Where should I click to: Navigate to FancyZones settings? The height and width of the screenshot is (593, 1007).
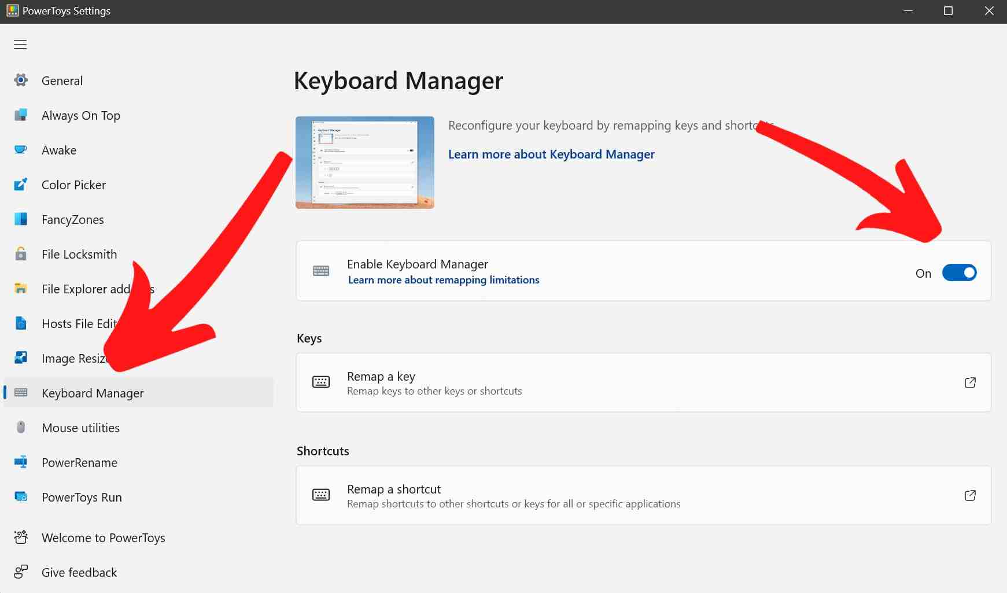point(139,219)
